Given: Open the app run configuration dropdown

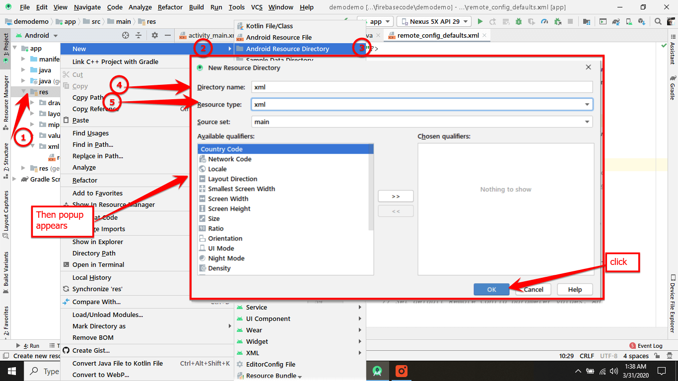Looking at the screenshot, I should (375, 21).
